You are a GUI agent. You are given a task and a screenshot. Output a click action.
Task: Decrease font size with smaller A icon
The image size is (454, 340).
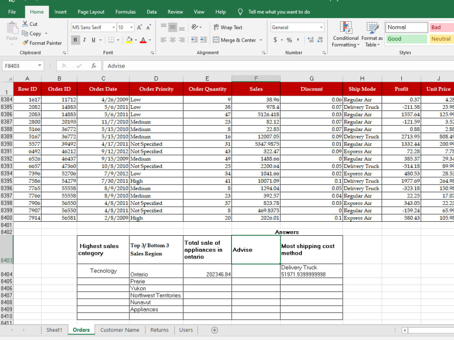148,28
